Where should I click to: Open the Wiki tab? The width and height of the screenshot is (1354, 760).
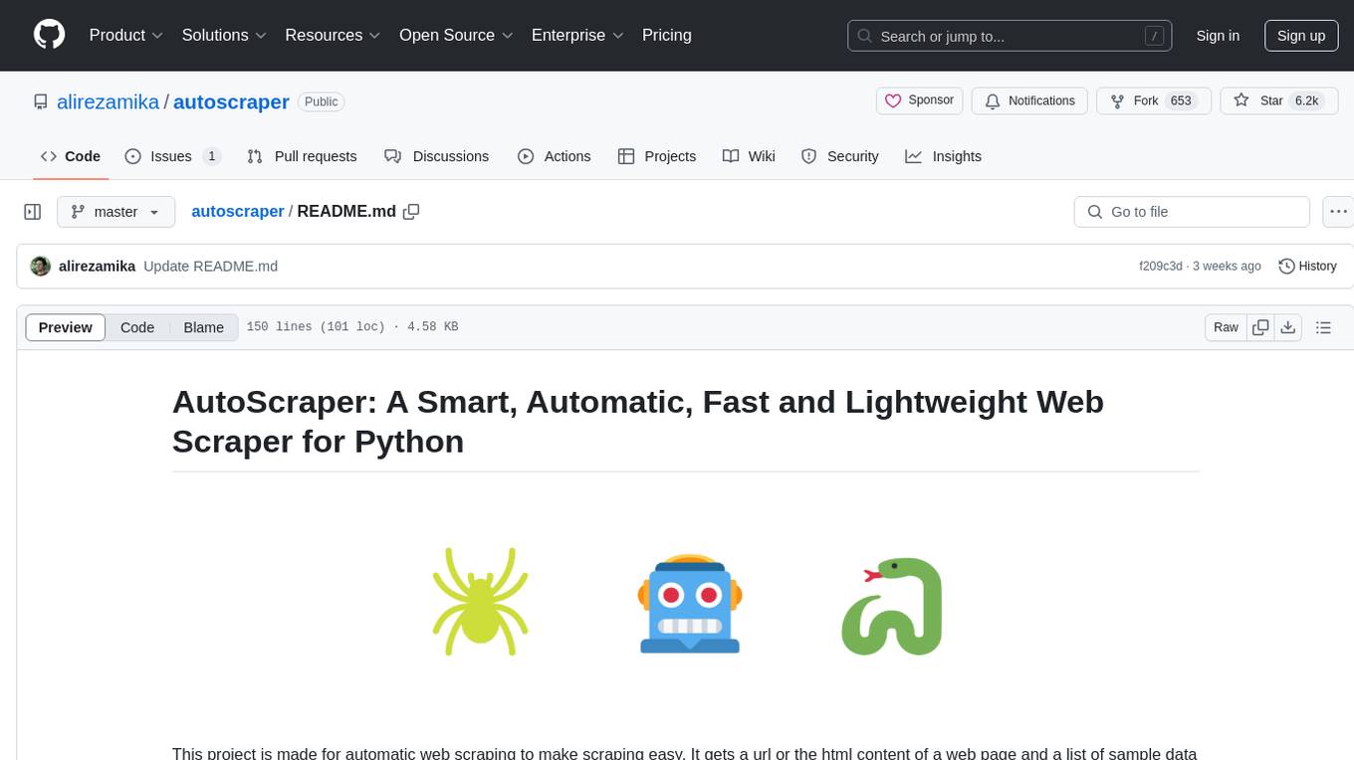pos(749,156)
